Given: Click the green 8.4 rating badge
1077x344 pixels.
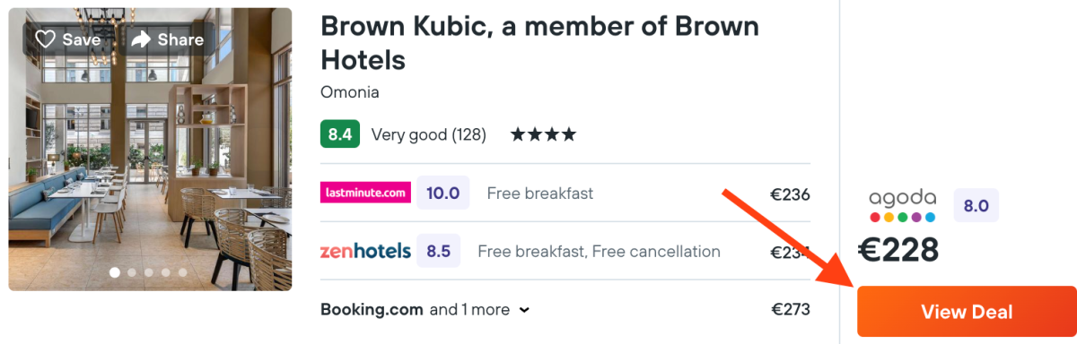Looking at the screenshot, I should (x=340, y=134).
